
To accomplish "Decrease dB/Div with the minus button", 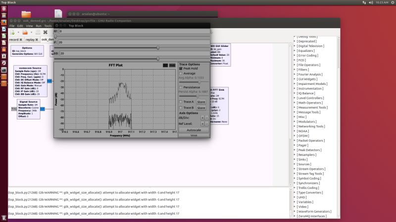I will click(x=206, y=117).
